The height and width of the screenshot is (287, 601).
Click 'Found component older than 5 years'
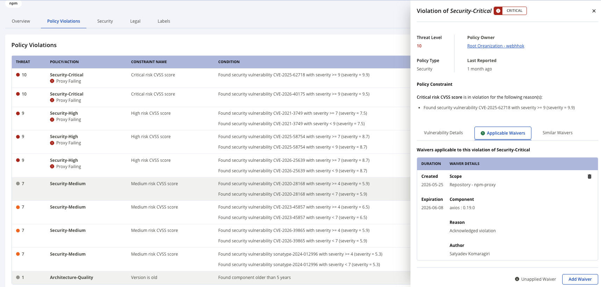click(255, 278)
